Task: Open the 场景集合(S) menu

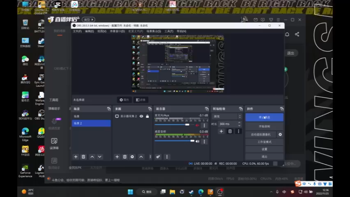Action: pyautogui.click(x=154, y=31)
